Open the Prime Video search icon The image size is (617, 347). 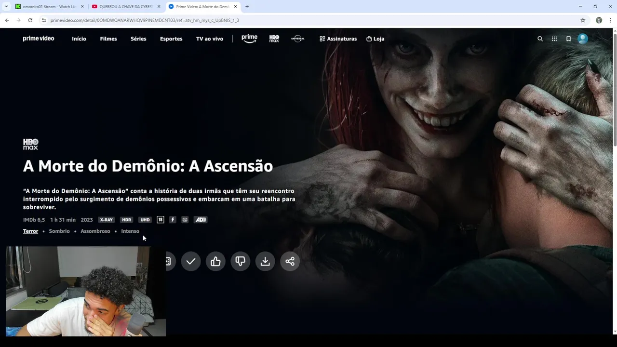point(540,39)
